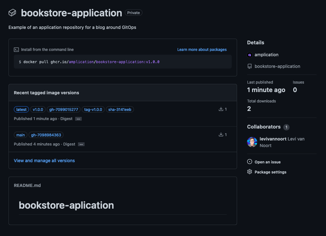The width and height of the screenshot is (326, 236).
Task: Open the gh-7099015277 tag
Action: (64, 109)
